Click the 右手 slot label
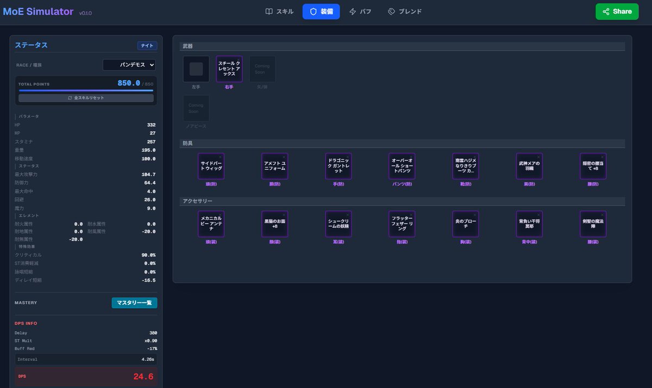 point(229,87)
